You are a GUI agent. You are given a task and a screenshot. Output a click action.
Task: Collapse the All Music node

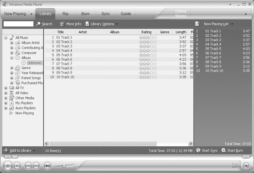tap(6, 38)
